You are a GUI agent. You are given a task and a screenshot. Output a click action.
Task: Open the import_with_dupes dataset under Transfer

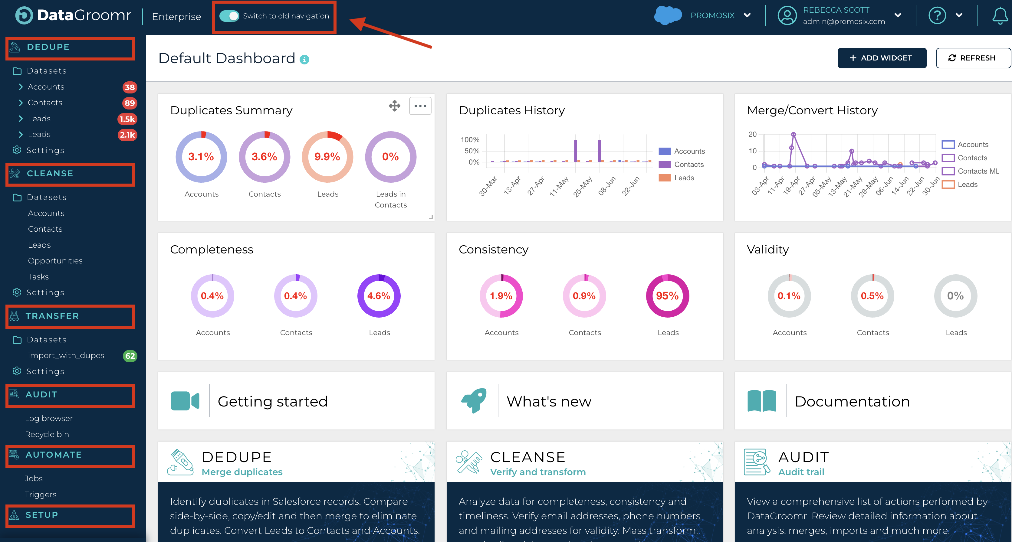[66, 355]
